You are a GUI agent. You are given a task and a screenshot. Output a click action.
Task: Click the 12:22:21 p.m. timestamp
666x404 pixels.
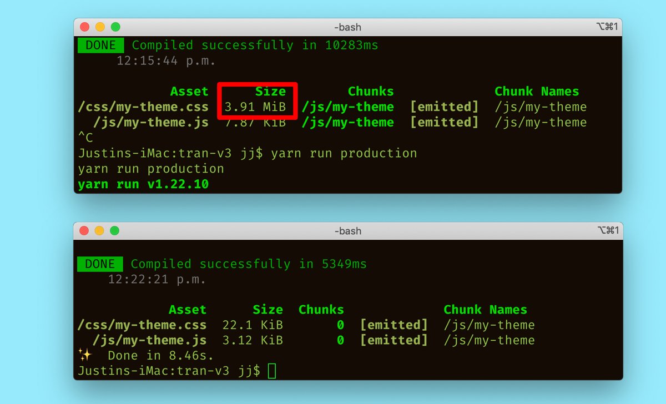(x=157, y=280)
